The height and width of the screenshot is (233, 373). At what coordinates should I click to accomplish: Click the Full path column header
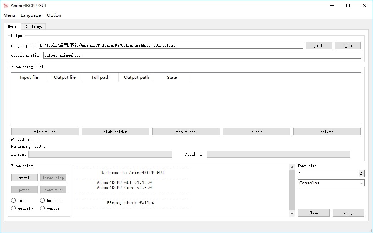pyautogui.click(x=100, y=77)
